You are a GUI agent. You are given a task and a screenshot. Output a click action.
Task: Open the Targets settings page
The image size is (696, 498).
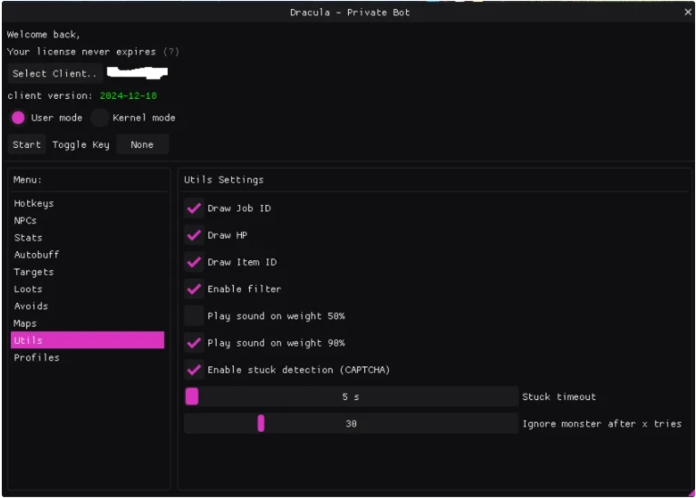34,272
